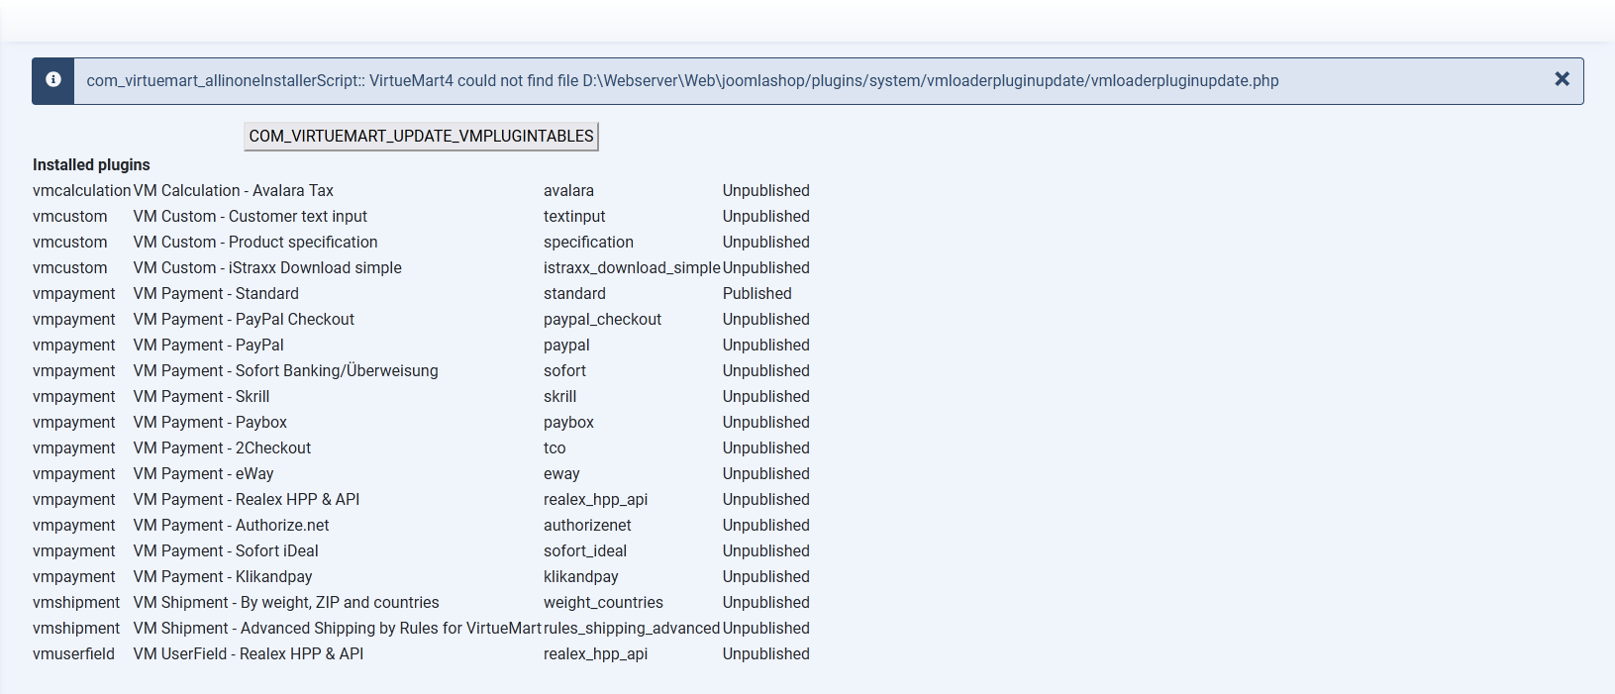Viewport: 1615px width, 694px height.
Task: Click VM Payment - Paybox plugin name
Action: (x=210, y=423)
